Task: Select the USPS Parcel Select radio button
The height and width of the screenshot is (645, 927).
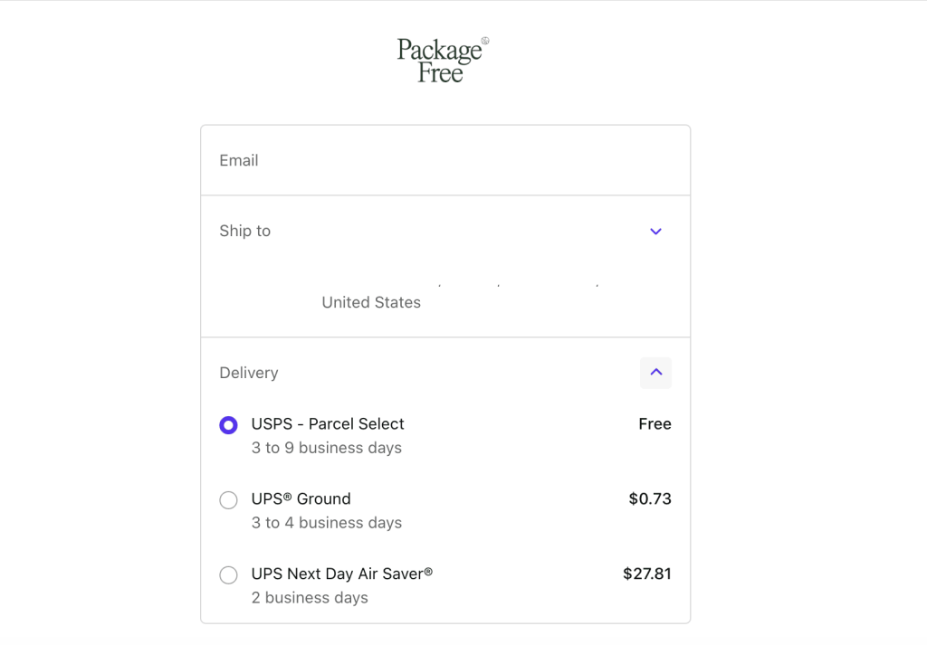Action: [x=228, y=425]
